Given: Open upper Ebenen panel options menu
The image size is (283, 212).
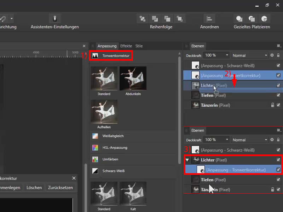Looking at the screenshot, I should [279, 46].
